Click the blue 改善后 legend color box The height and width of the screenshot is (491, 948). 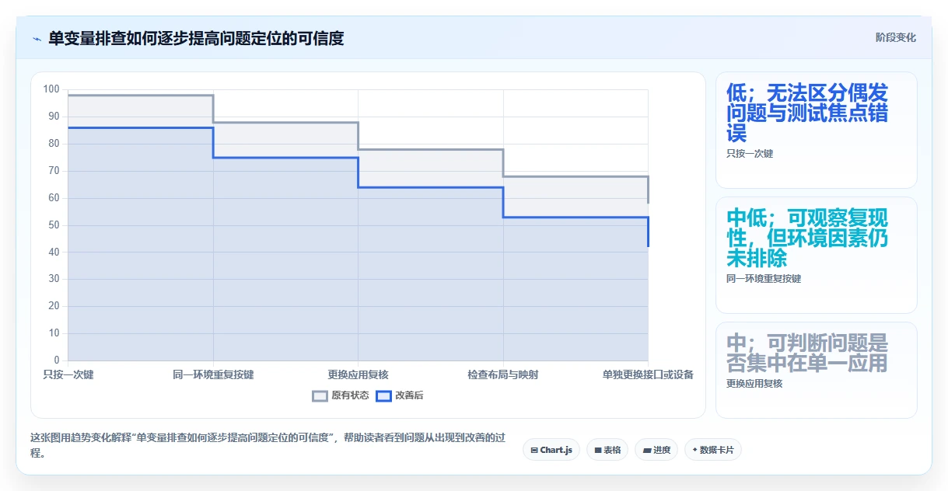(383, 395)
